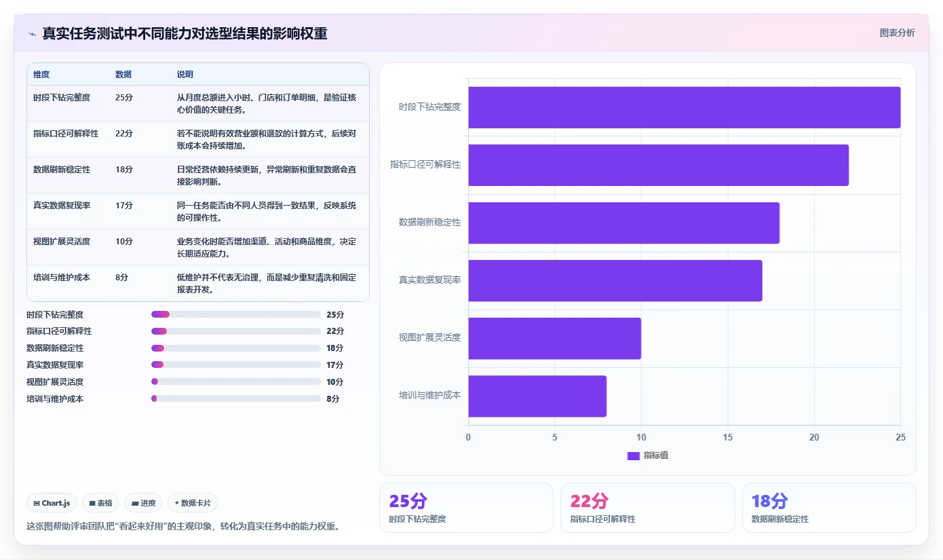Viewport: 943px width, 560px height.
Task: Click the 数据 column header
Action: tap(123, 75)
